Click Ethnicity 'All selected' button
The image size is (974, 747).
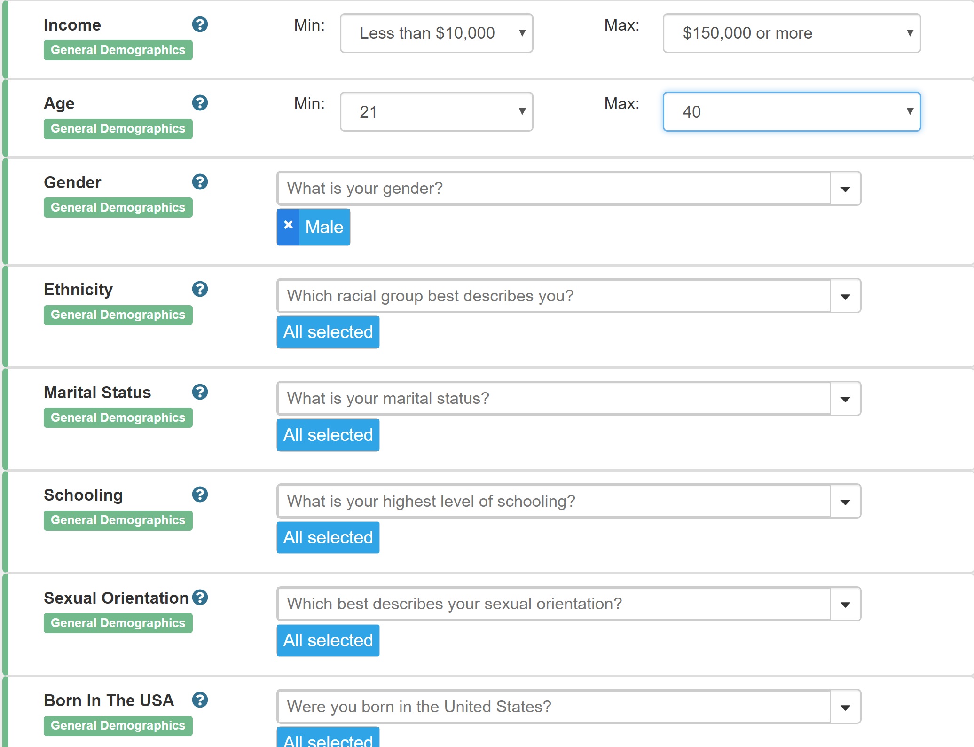328,332
